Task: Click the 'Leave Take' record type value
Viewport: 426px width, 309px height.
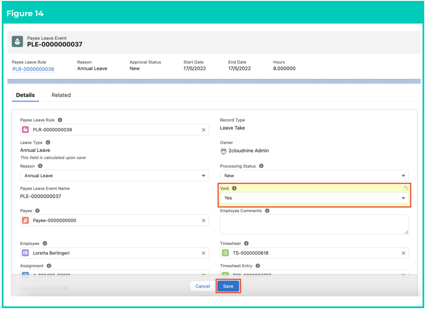Action: tap(233, 128)
